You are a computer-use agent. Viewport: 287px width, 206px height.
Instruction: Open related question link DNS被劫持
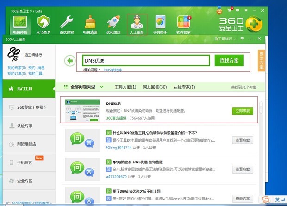click(112, 70)
